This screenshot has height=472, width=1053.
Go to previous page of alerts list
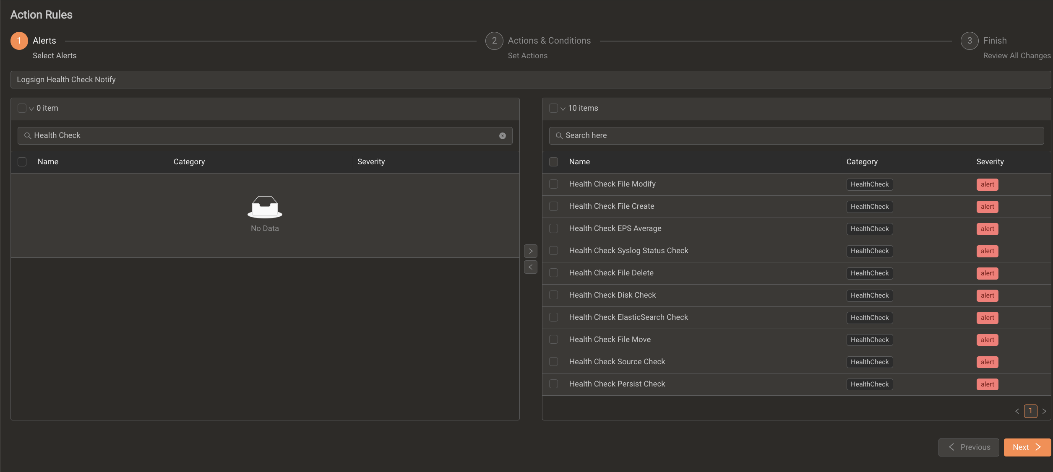point(1017,411)
